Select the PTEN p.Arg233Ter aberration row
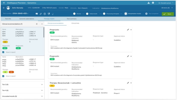 [x=19, y=59]
